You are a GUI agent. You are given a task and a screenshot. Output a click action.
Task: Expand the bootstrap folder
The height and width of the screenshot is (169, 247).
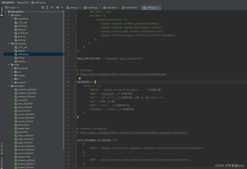(x=12, y=68)
